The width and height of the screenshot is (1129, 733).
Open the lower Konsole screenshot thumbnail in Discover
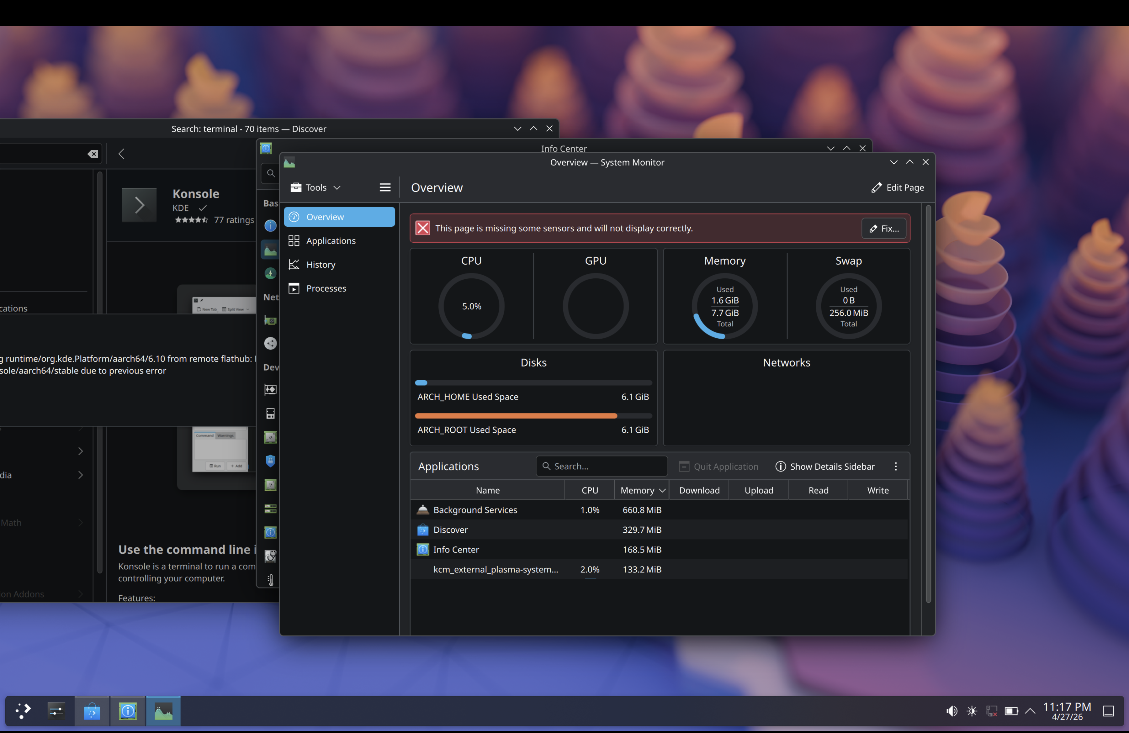(220, 450)
